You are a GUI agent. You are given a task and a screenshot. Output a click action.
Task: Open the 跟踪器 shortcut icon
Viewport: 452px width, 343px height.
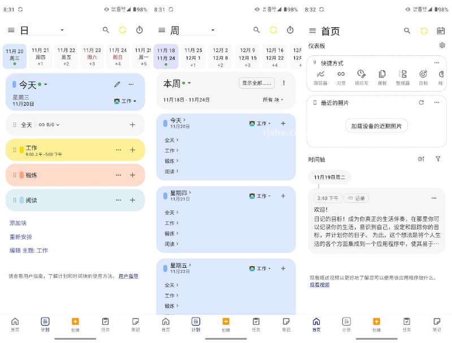(x=321, y=74)
